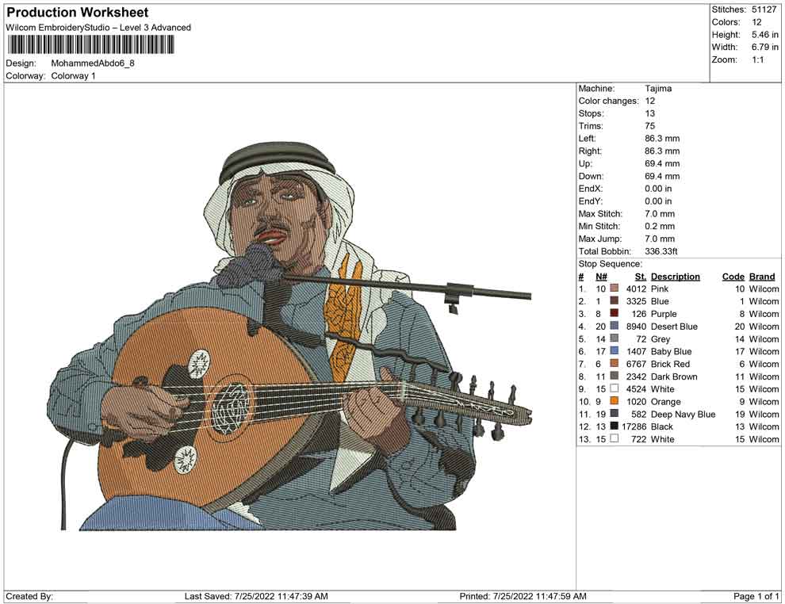The width and height of the screenshot is (785, 604).
Task: Click the barcode under the worksheet title
Action: [90, 44]
